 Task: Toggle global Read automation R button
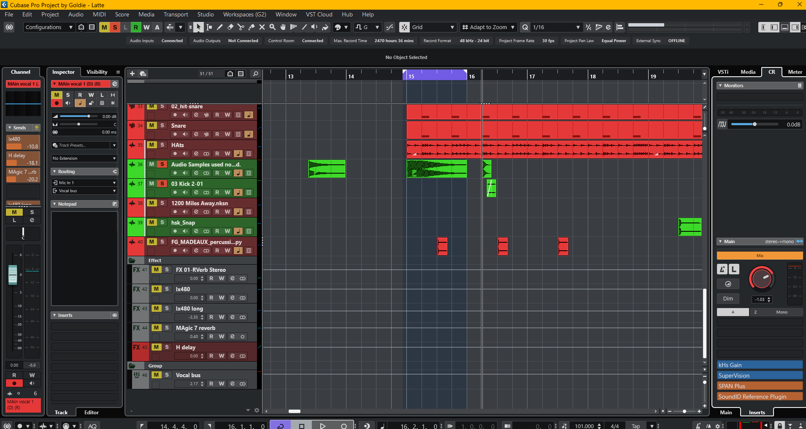tap(136, 27)
